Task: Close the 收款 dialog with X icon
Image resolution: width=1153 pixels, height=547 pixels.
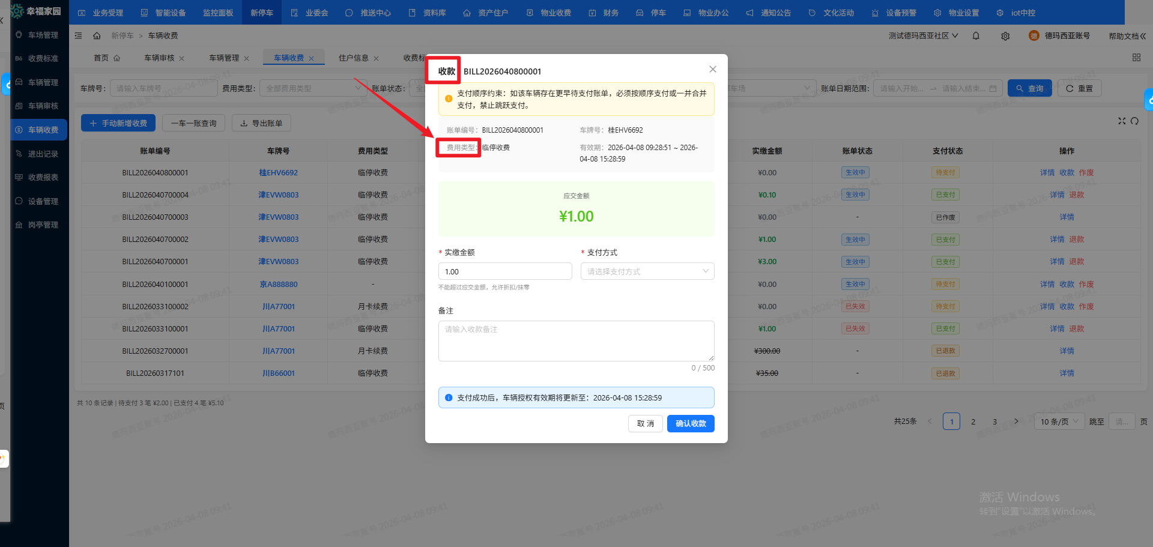Action: [713, 70]
